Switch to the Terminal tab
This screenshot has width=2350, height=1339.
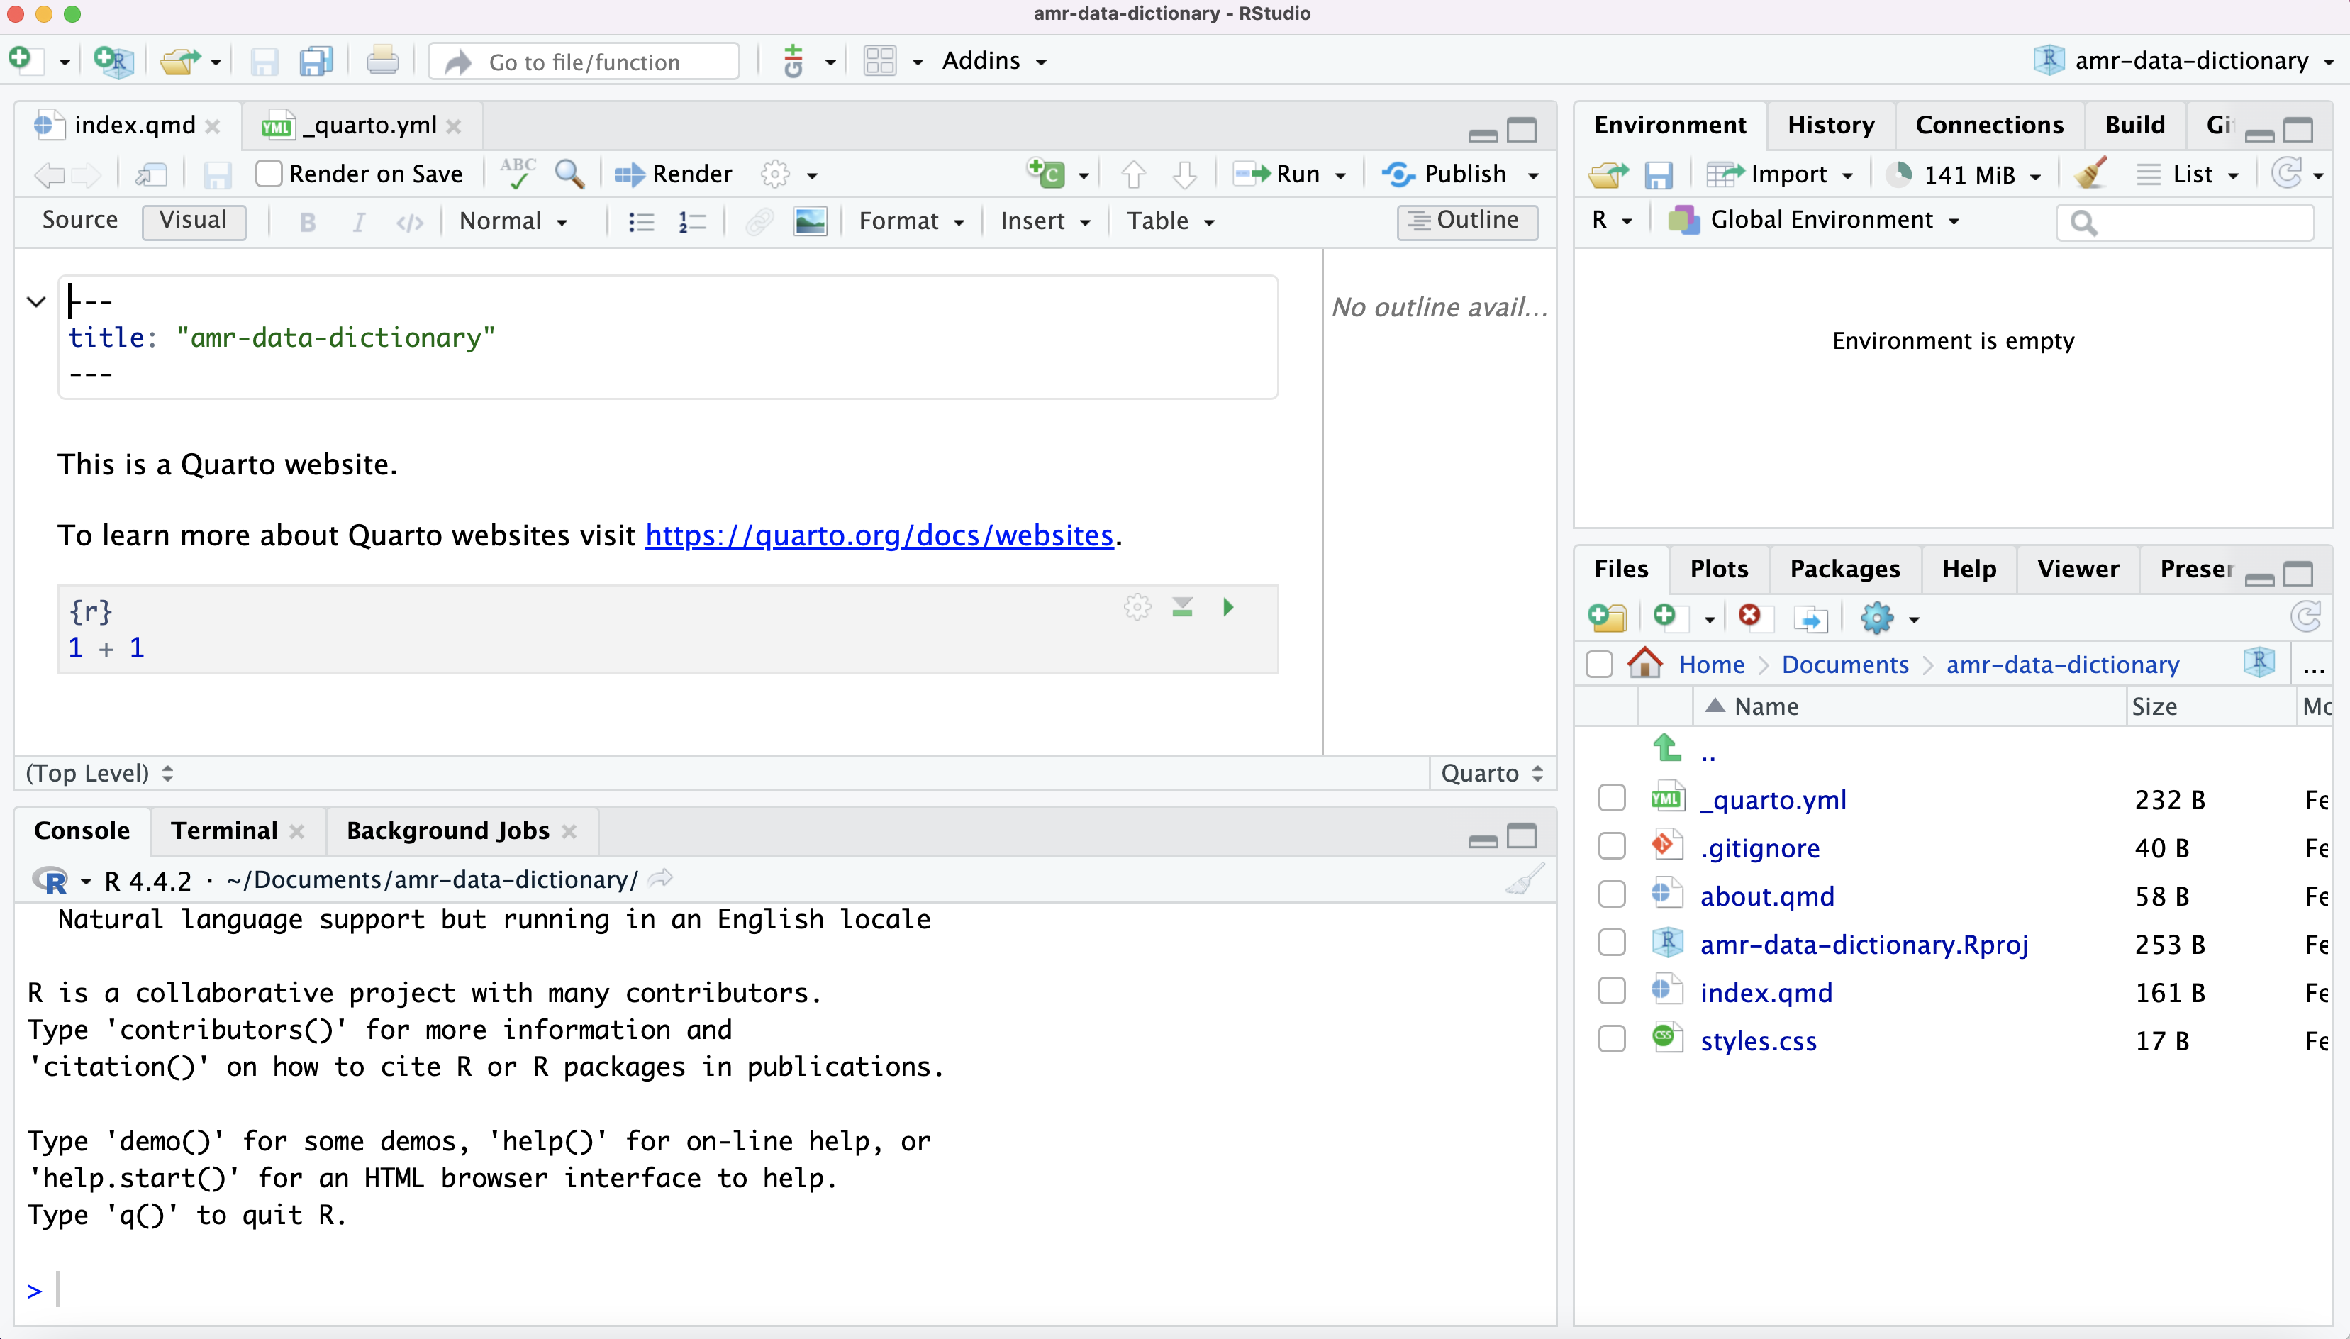pyautogui.click(x=223, y=831)
